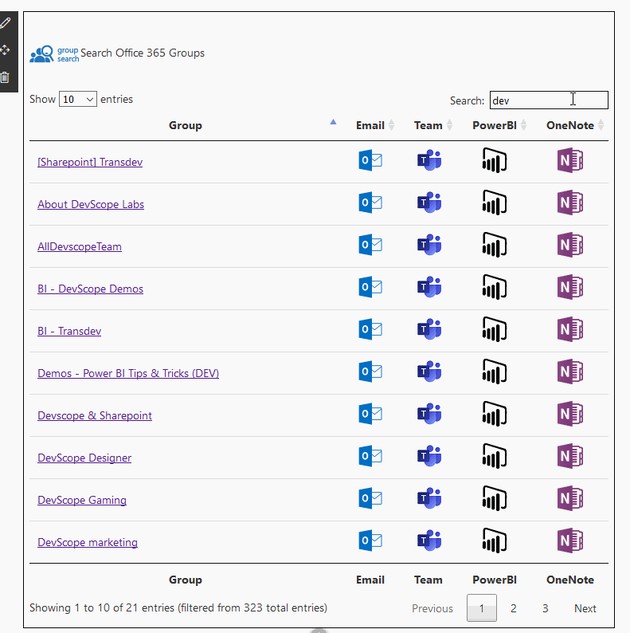Open PowerBI for AllDevscopeTeam

[x=495, y=245]
